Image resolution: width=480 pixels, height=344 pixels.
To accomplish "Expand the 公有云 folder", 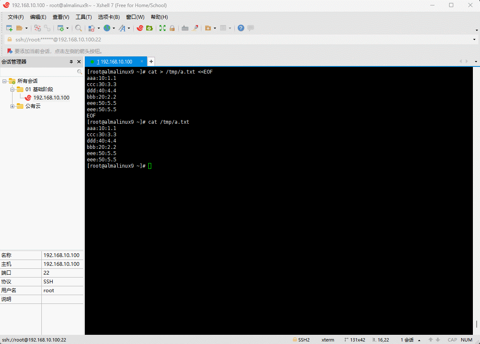I will (13, 106).
